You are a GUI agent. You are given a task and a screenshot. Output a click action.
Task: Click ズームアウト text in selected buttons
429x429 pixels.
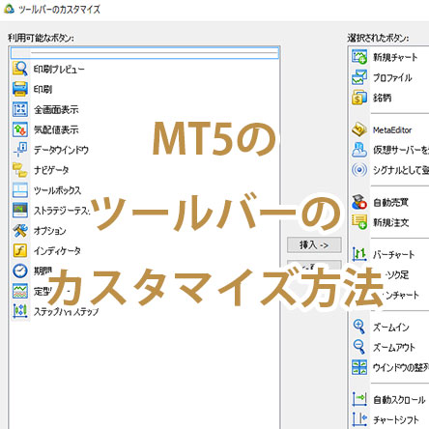click(394, 348)
